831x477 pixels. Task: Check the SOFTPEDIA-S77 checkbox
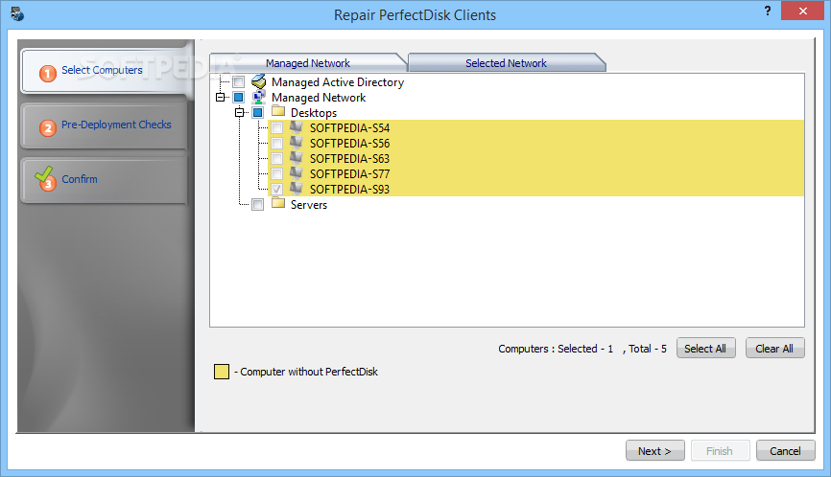(276, 174)
